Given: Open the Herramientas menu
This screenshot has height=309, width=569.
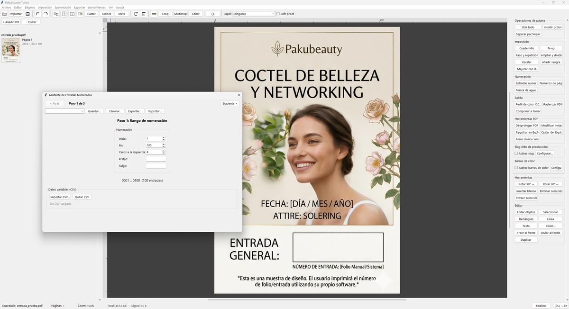Looking at the screenshot, I should 97,8.
